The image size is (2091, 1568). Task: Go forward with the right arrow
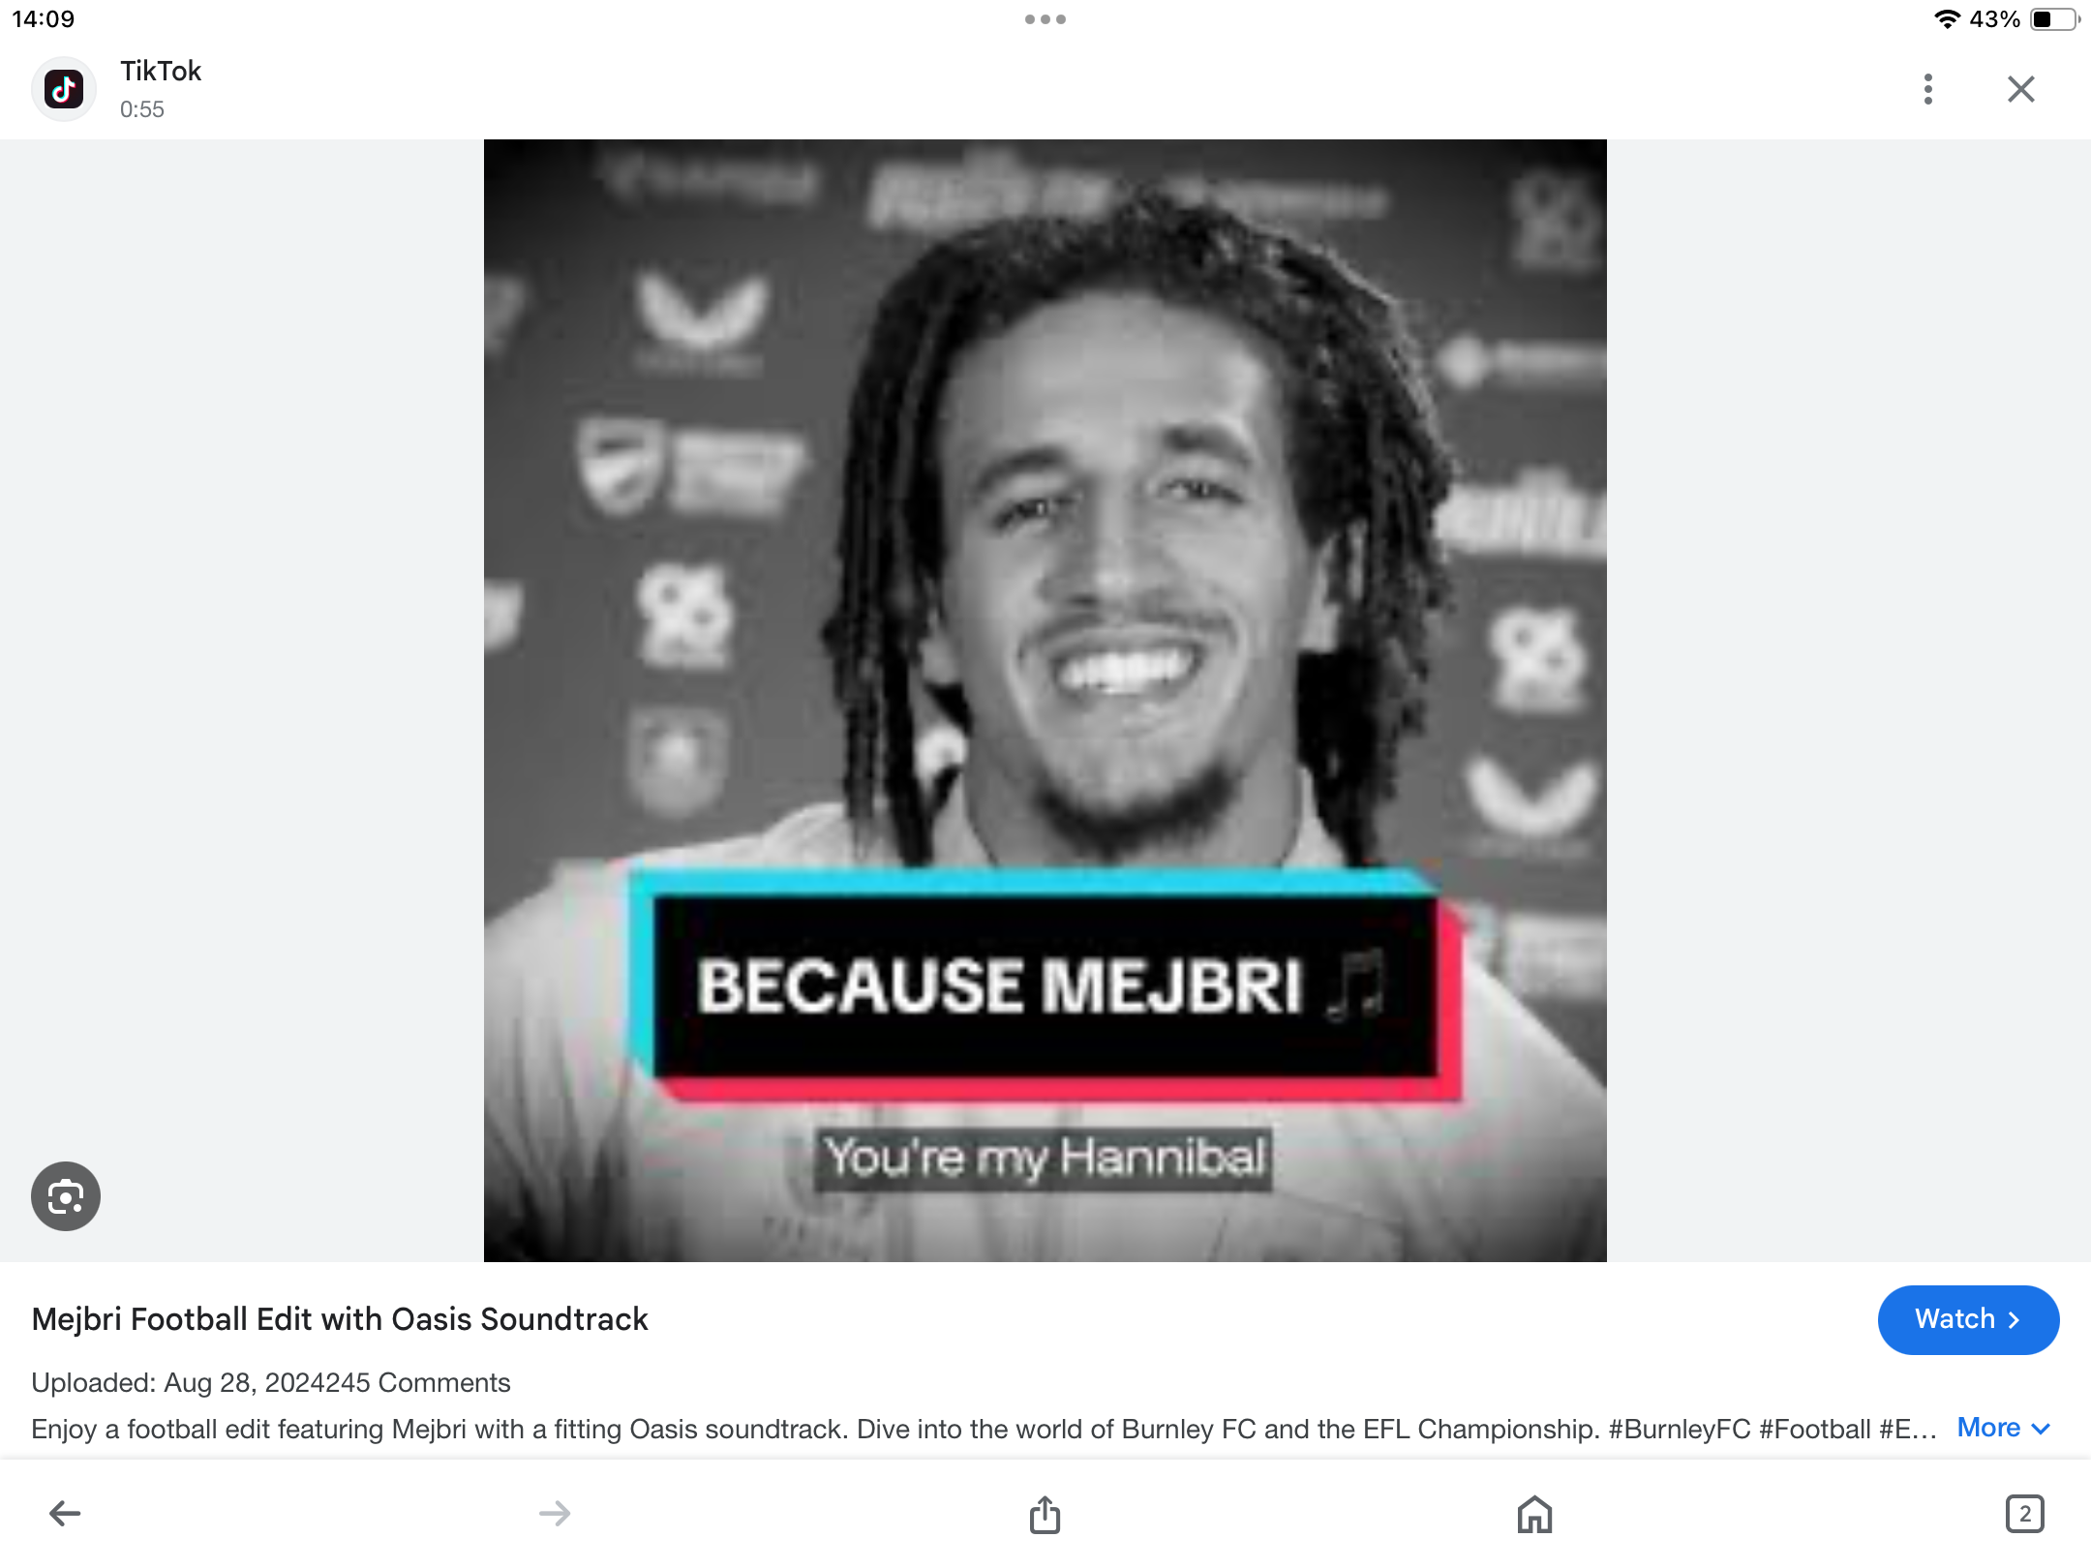tap(555, 1513)
